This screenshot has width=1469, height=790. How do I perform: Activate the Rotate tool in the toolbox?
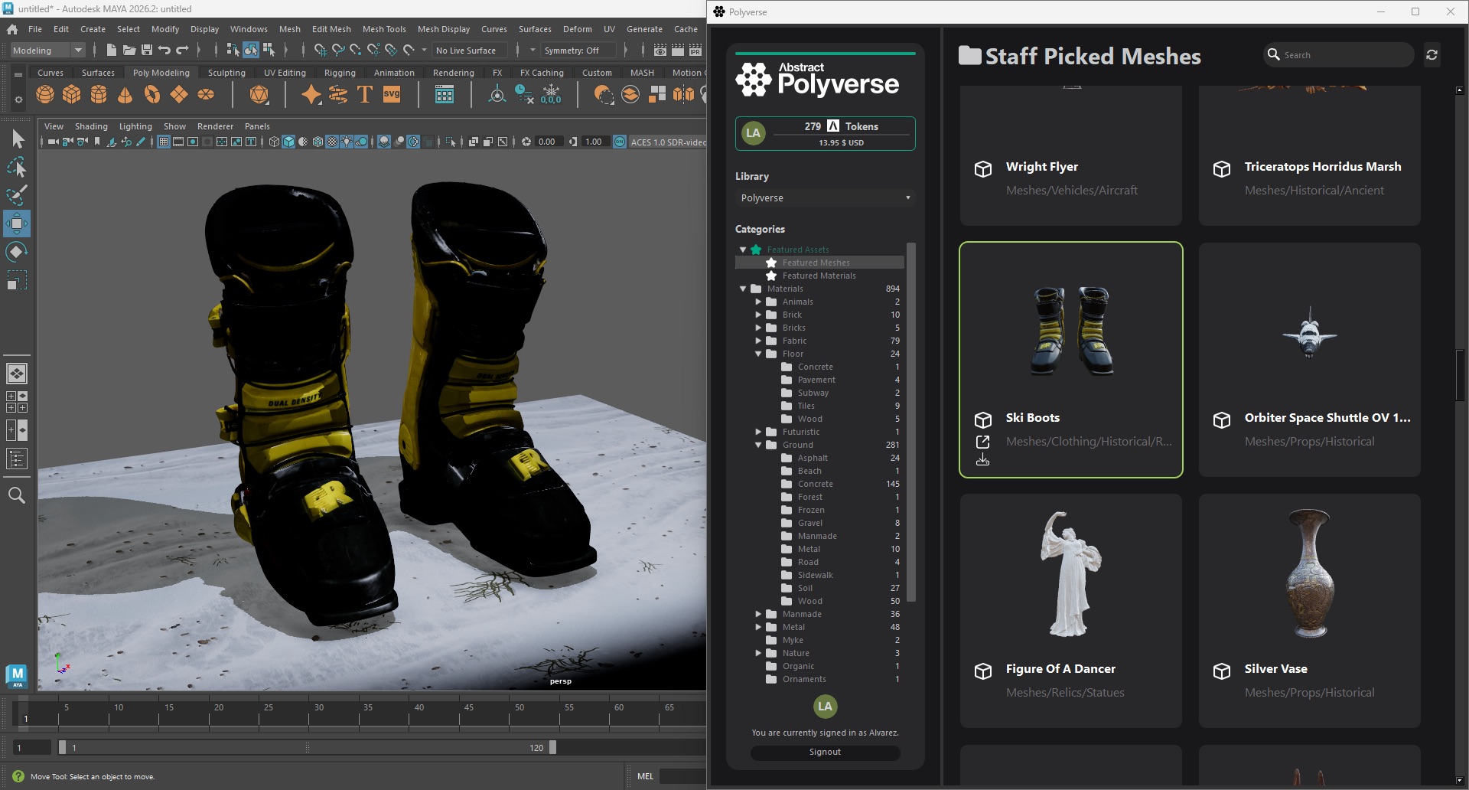17,252
